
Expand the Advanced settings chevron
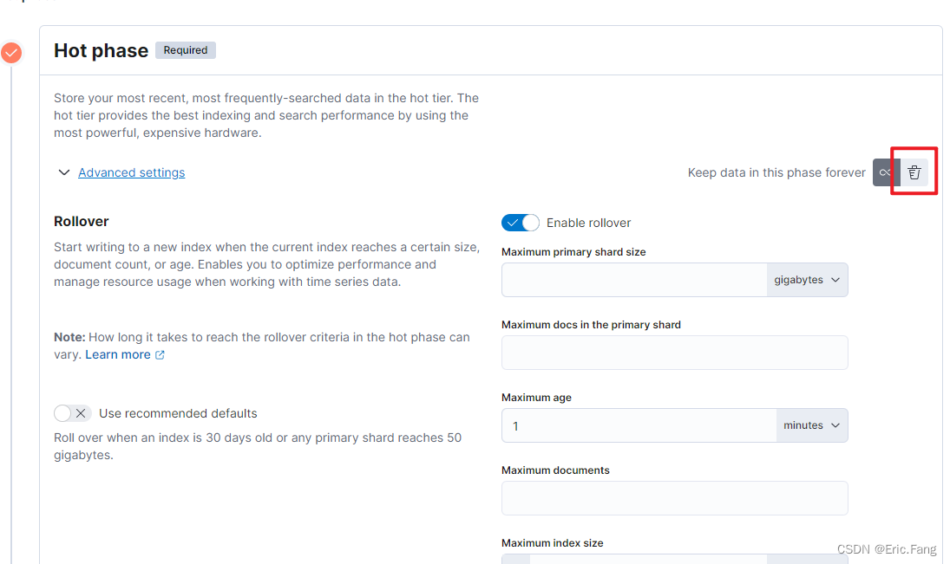63,172
